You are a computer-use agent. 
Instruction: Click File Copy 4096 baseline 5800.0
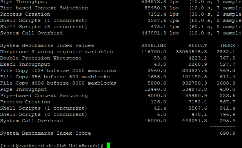[x=157, y=83]
